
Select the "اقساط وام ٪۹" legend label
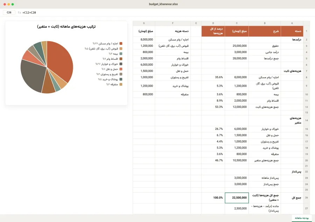(110, 59)
